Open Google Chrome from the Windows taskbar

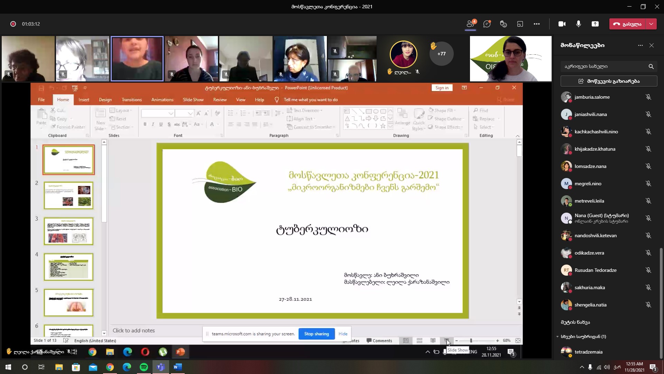point(110,367)
